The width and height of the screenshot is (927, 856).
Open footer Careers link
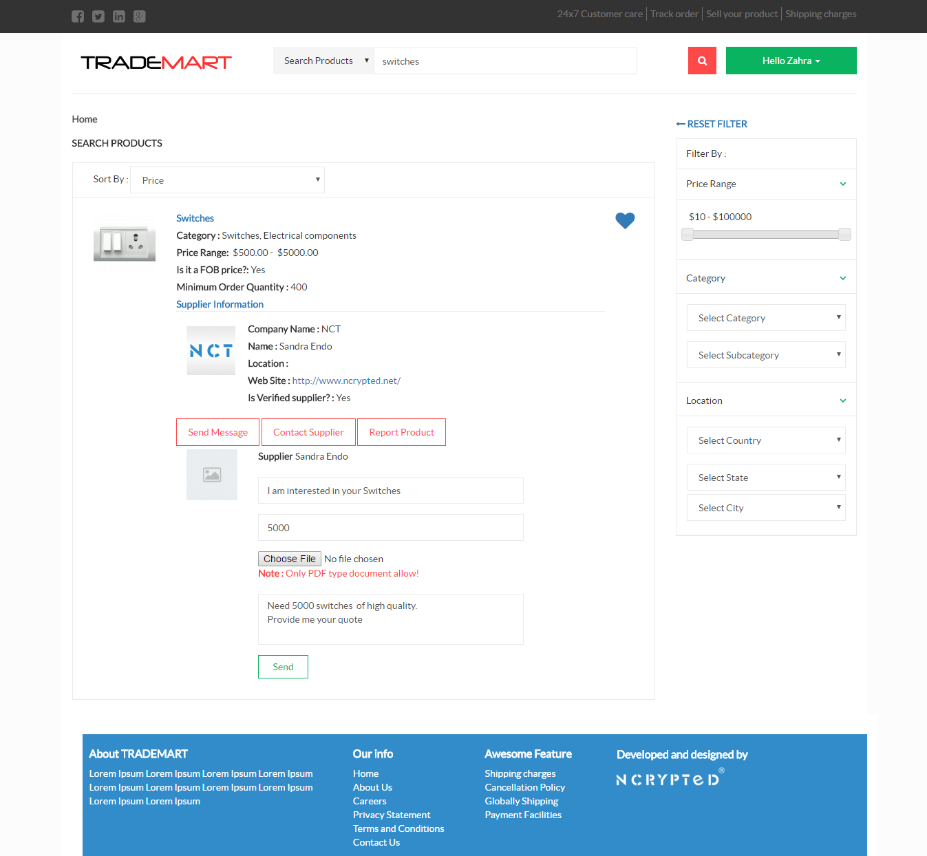click(x=370, y=801)
